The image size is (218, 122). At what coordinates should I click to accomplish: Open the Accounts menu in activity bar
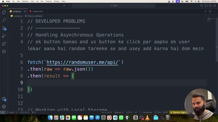(x=4, y=99)
